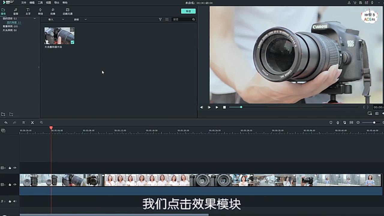This screenshot has height=216, width=384.
Task: Click the undo icon
Action: point(6,123)
